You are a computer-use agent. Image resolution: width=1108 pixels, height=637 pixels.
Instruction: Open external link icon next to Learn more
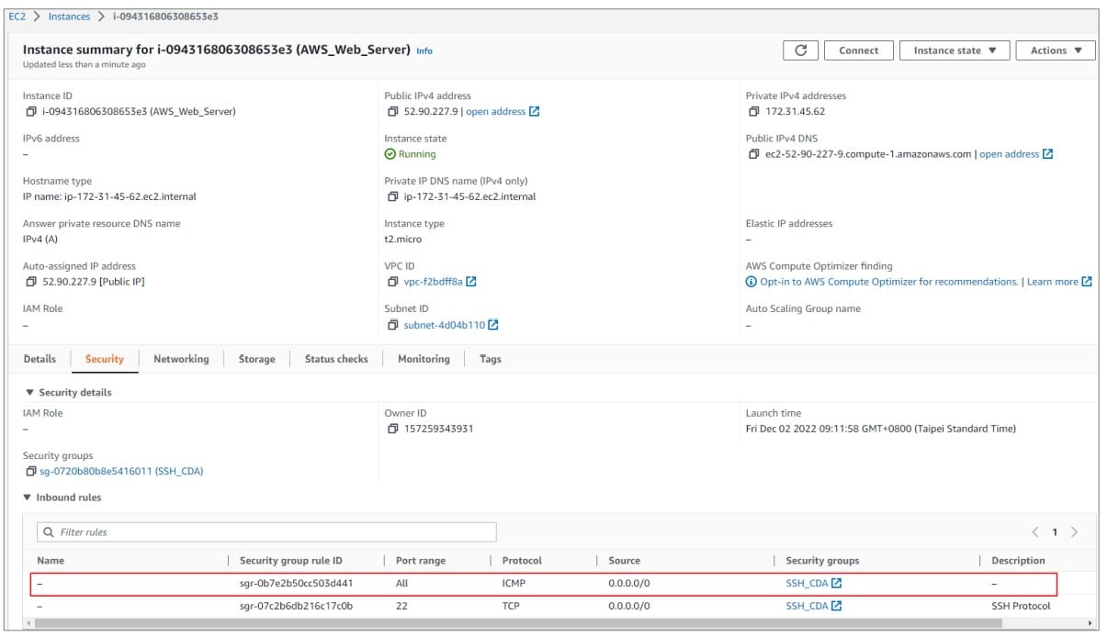point(1087,282)
